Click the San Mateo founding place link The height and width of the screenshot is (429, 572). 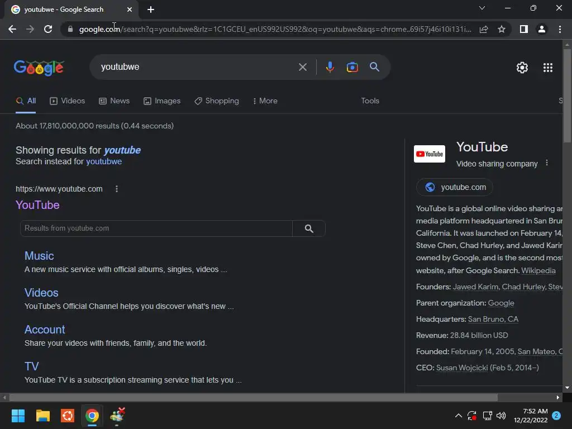pyautogui.click(x=540, y=352)
